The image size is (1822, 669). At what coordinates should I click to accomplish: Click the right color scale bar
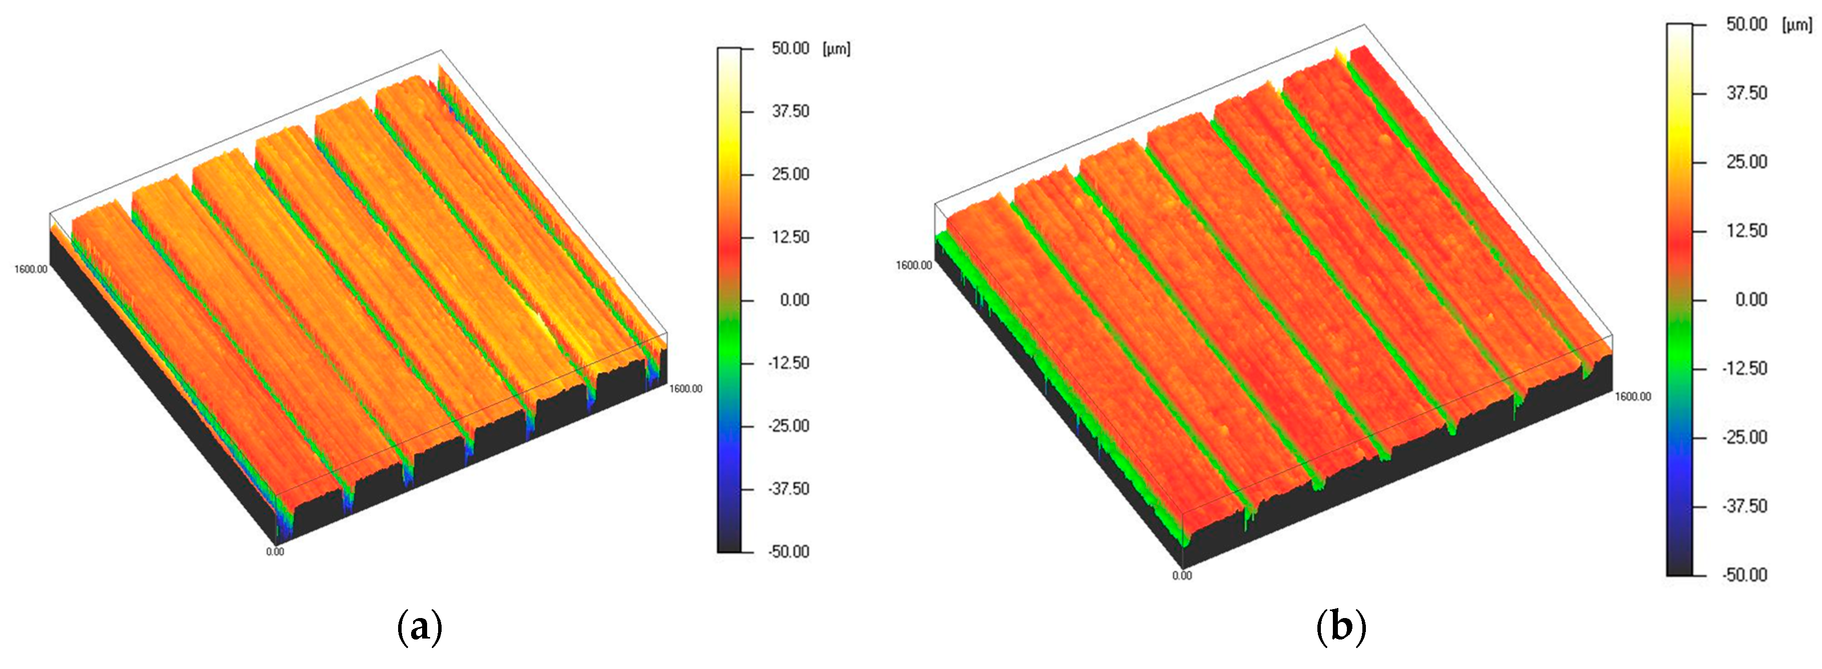coord(1679,300)
